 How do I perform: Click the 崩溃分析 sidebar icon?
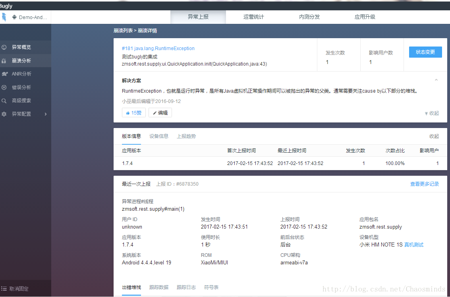(4, 60)
